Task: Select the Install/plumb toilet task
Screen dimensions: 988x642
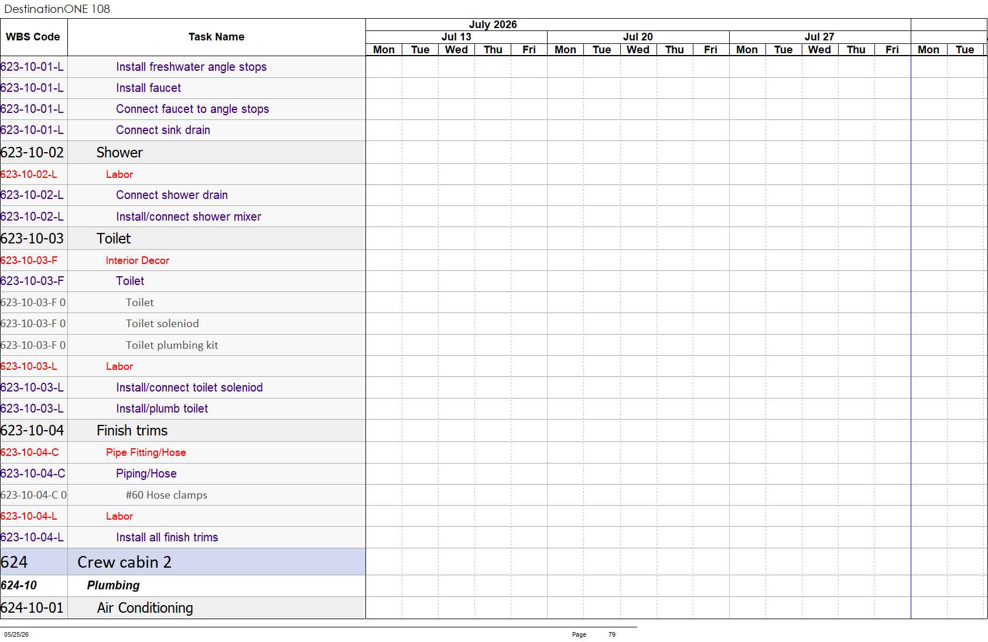Action: (162, 408)
